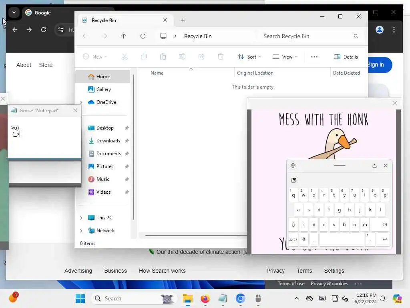Screen dimensions: 410x308
Task: Click the Copy icon in Recycle Bin toolbar
Action: pos(144,57)
